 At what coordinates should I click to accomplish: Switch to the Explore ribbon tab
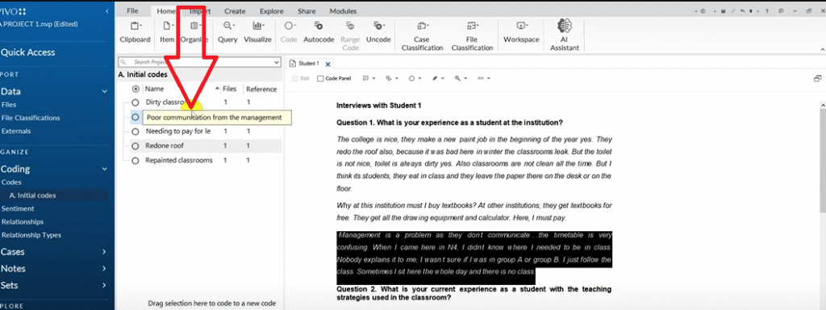coord(271,11)
